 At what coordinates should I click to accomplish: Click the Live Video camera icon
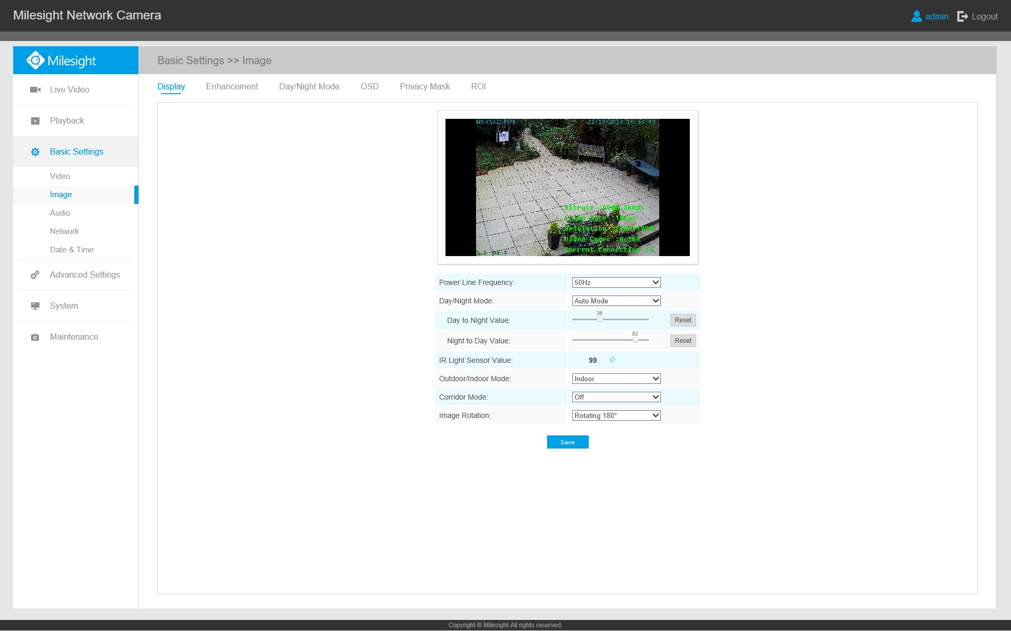tap(35, 90)
